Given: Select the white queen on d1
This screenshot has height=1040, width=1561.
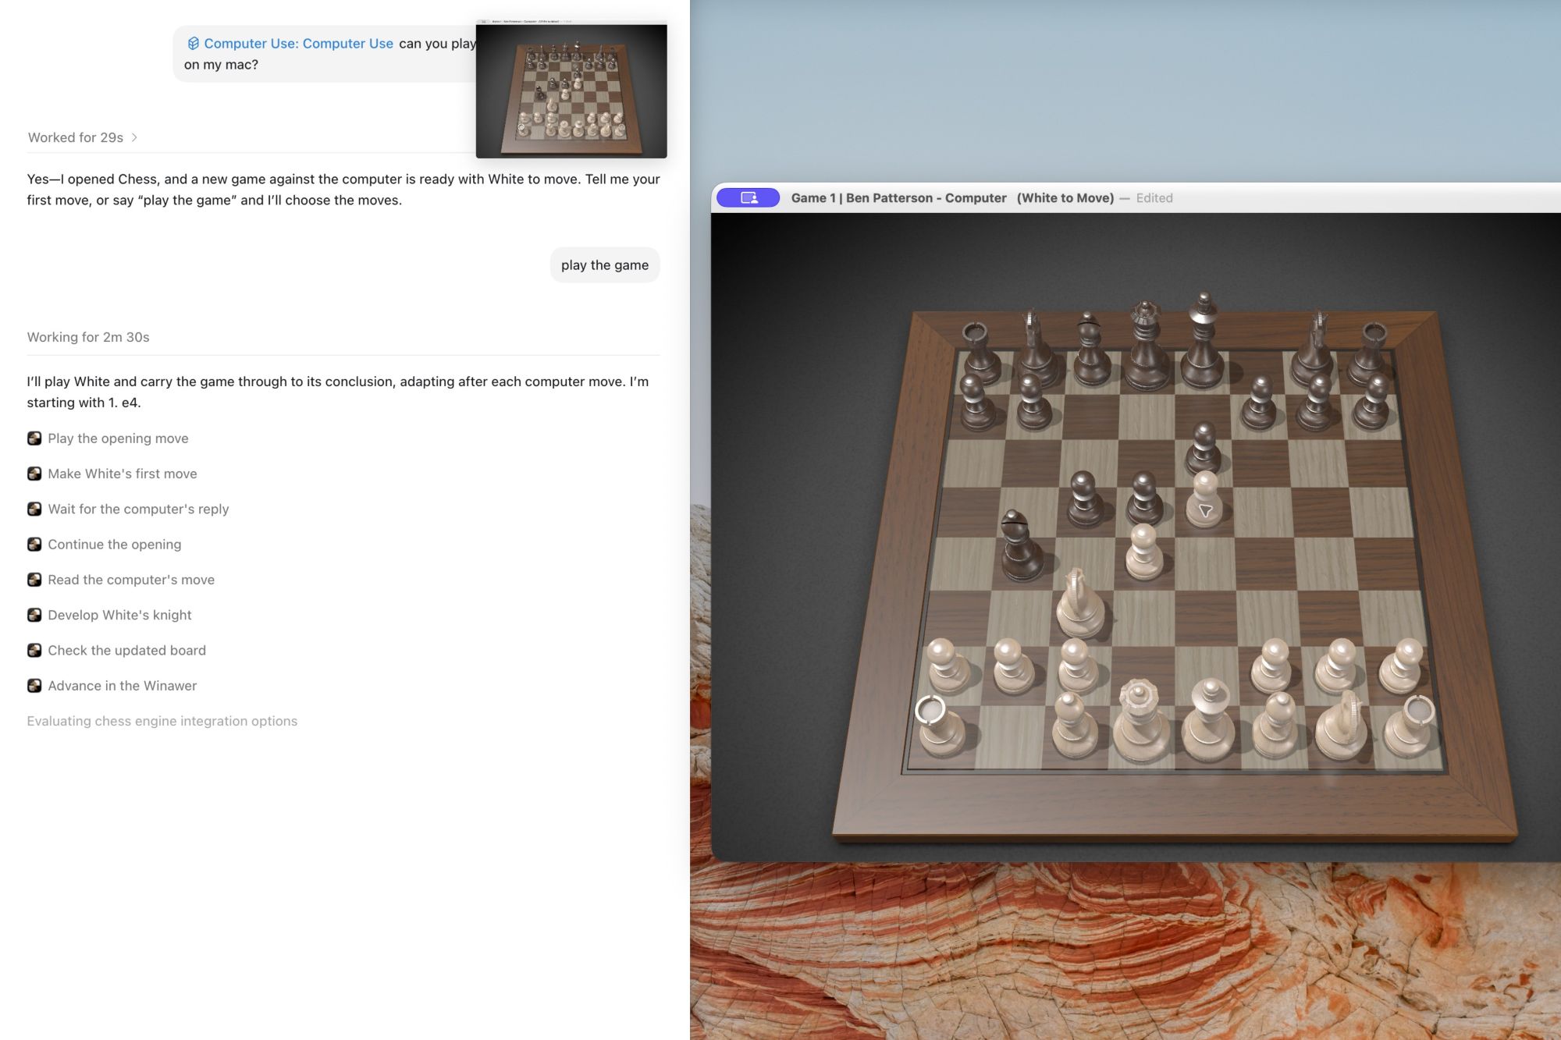Looking at the screenshot, I should pyautogui.click(x=1142, y=722).
